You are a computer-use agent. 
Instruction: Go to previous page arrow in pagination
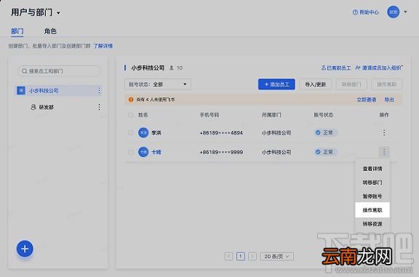click(228, 257)
